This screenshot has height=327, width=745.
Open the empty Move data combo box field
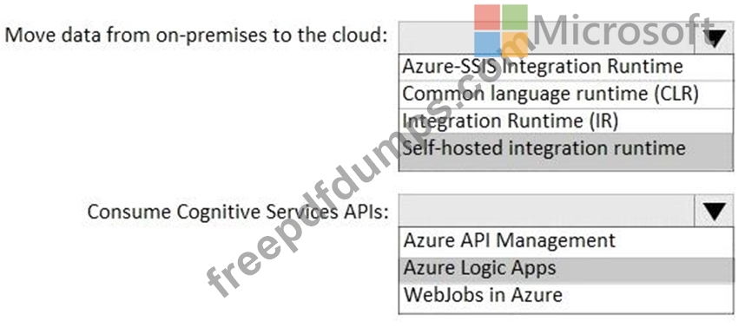(x=547, y=38)
